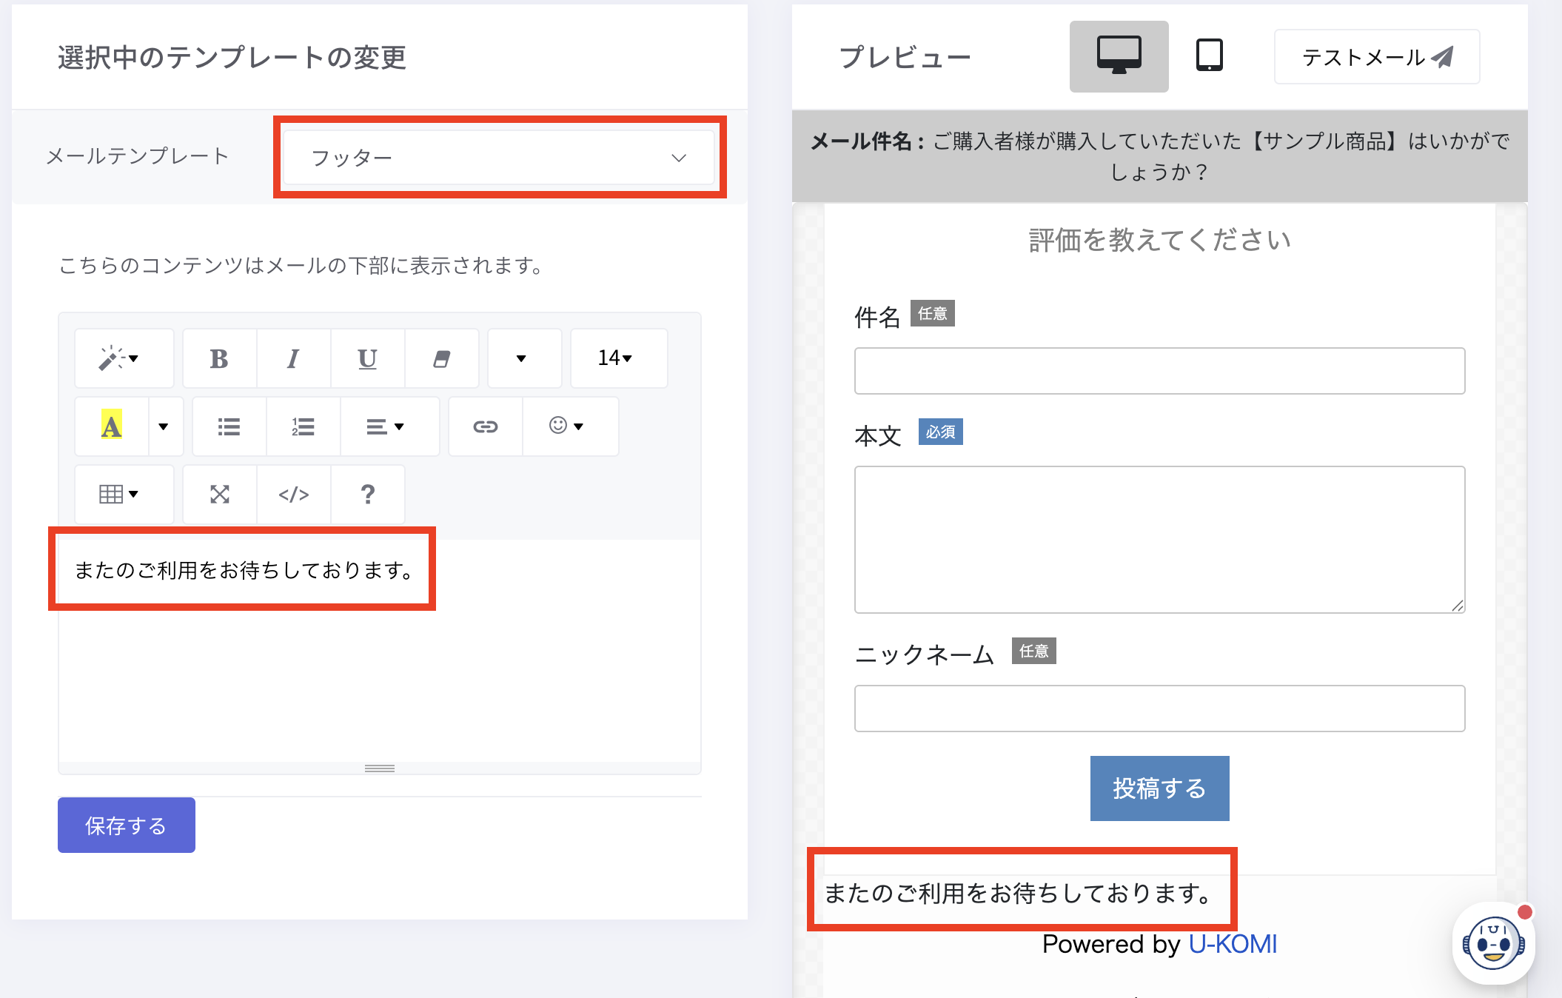Open the フッター template dropdown

pyautogui.click(x=499, y=158)
